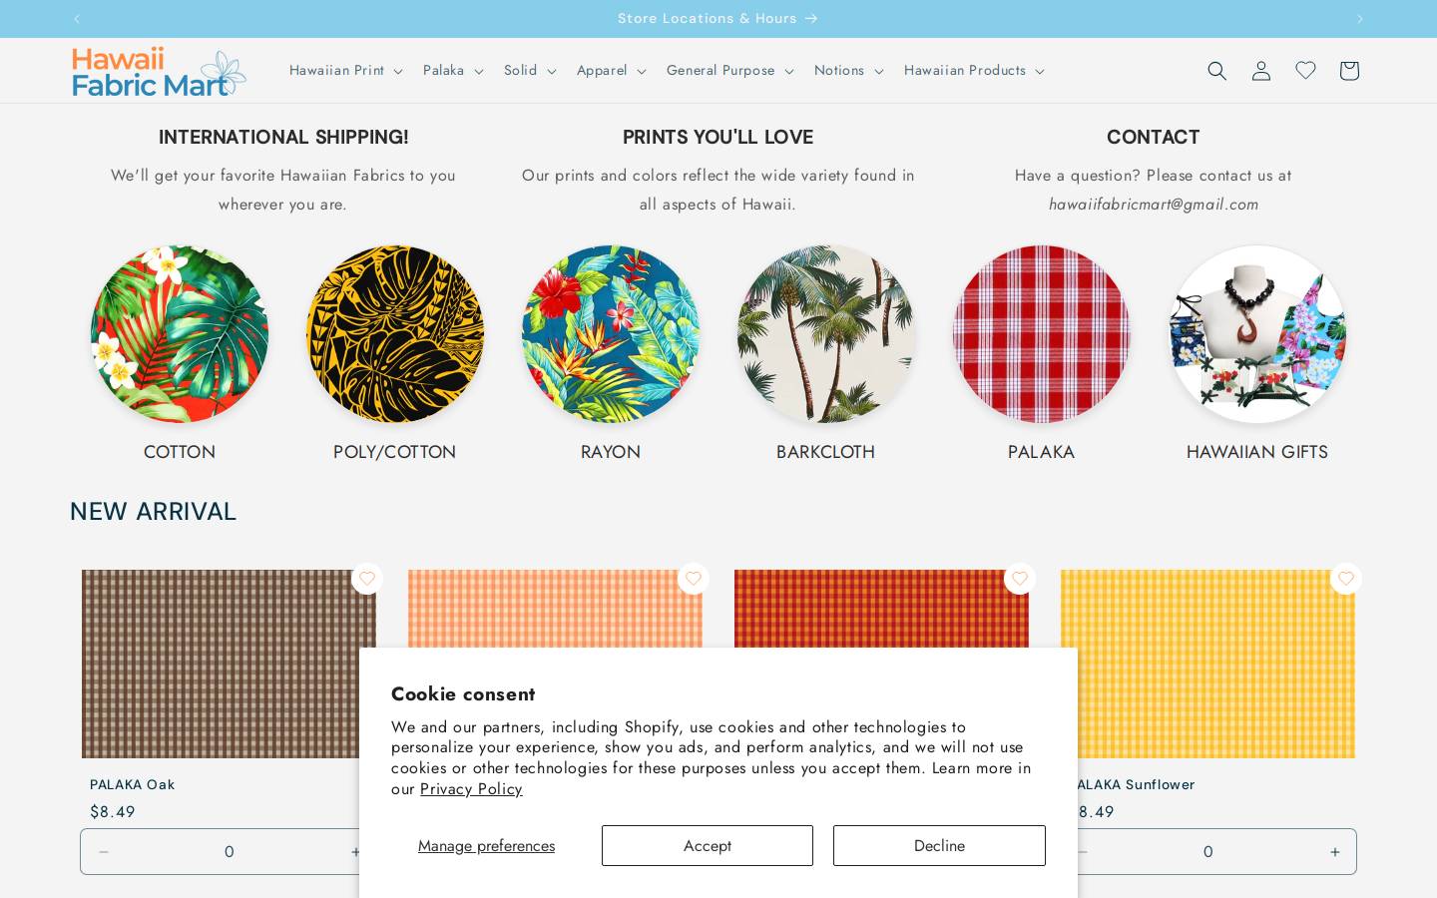1437x898 pixels.
Task: Open Manage preferences for cookies
Action: (x=486, y=846)
